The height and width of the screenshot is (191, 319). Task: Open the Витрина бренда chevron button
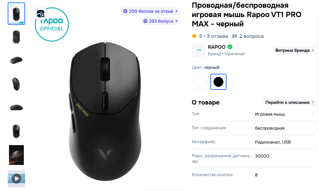tap(294, 50)
